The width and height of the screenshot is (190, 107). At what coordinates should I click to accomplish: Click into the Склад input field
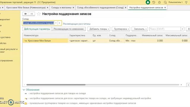38,23
